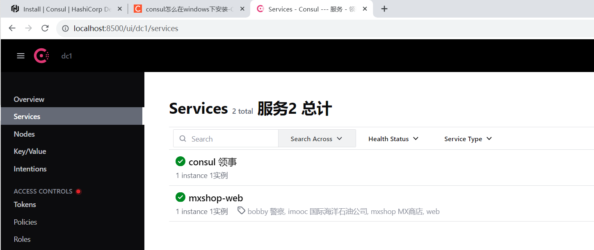Image resolution: width=594 pixels, height=250 pixels.
Task: Click green health check icon for mxshop-web
Action: 180,198
